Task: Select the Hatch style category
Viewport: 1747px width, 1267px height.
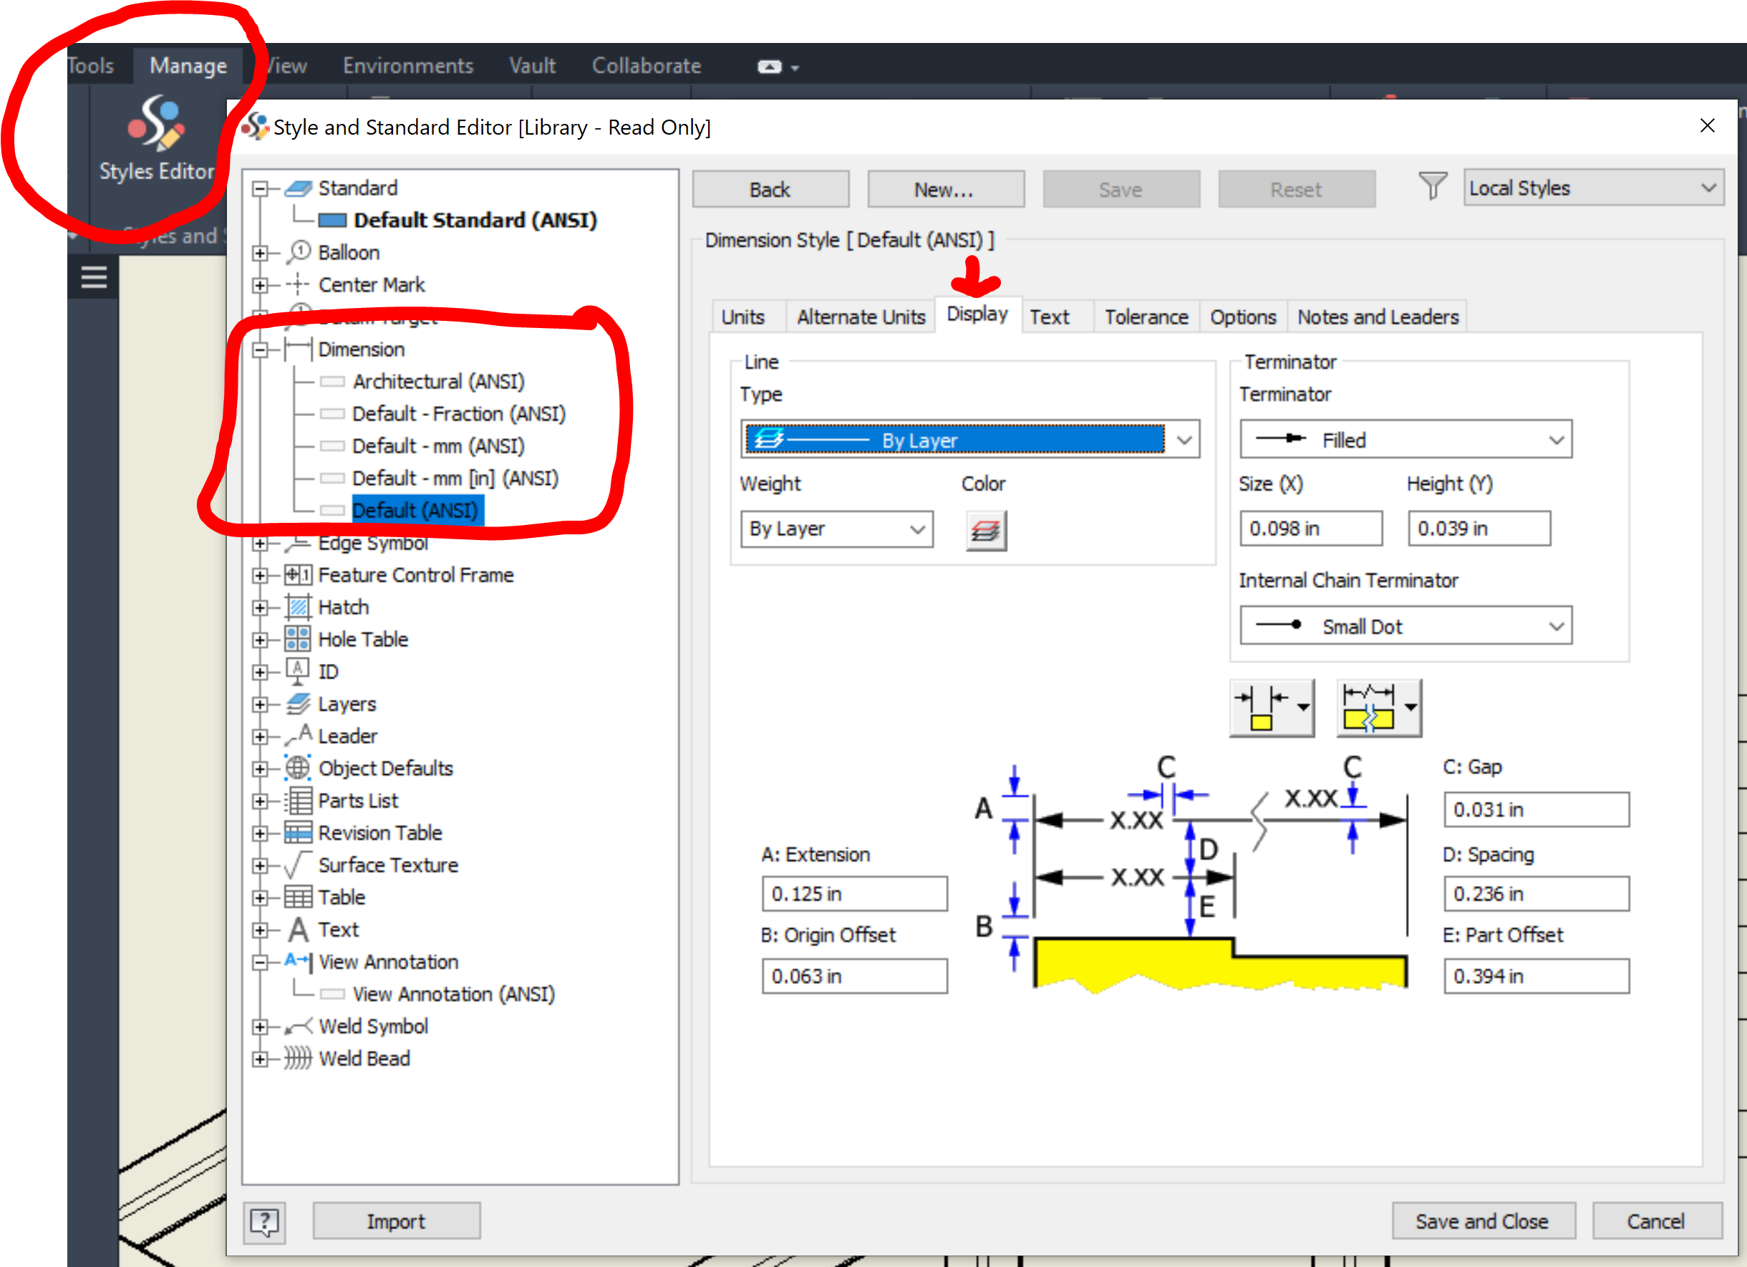Action: pos(344,607)
